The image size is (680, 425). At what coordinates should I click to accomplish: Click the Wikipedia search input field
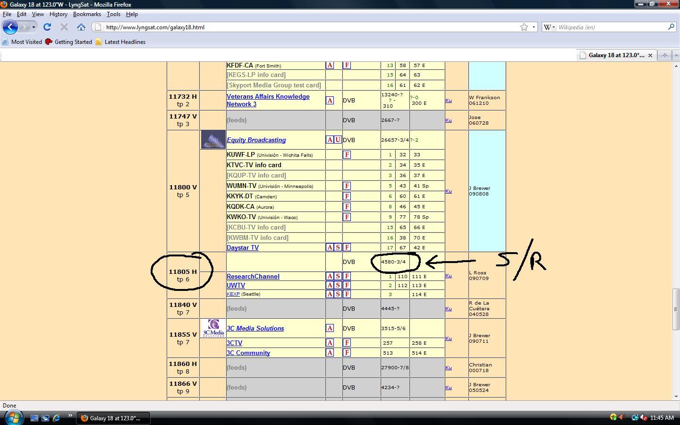[612, 27]
